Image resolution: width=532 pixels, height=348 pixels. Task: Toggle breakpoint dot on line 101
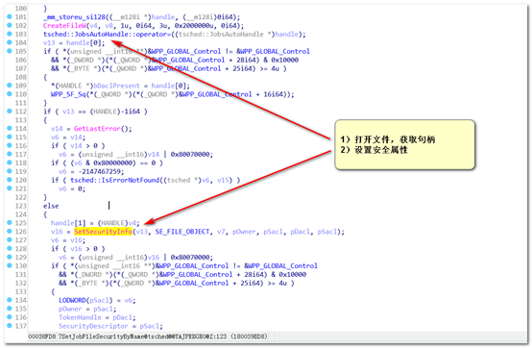click(x=10, y=16)
